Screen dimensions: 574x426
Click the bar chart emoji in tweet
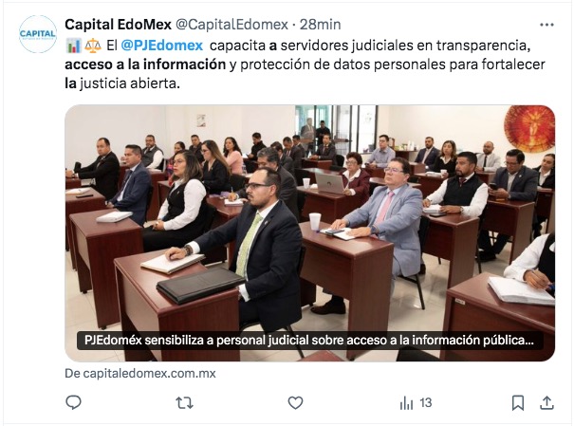tap(74, 46)
